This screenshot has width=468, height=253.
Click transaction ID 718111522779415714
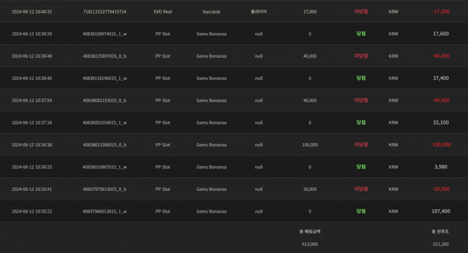point(104,12)
